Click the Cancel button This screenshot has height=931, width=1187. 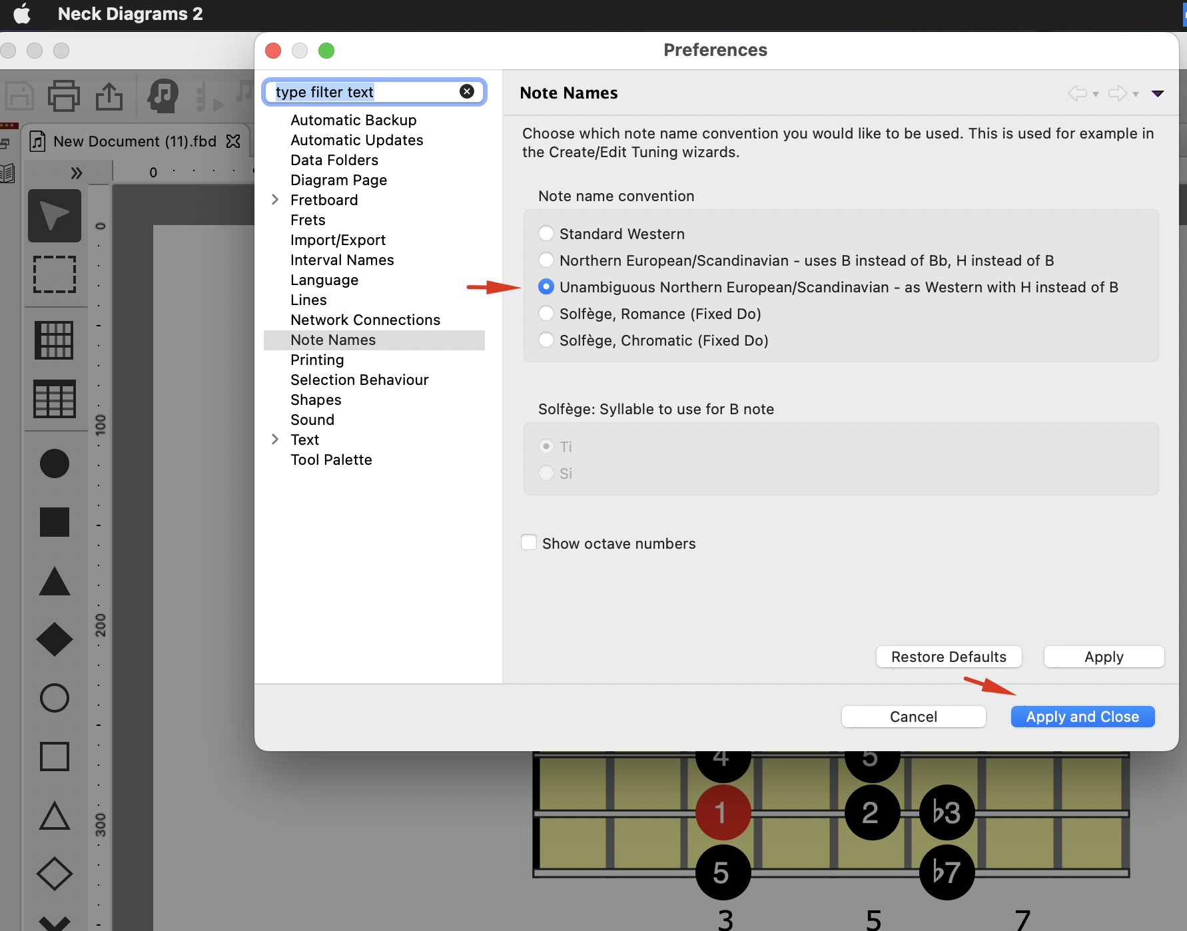point(914,717)
